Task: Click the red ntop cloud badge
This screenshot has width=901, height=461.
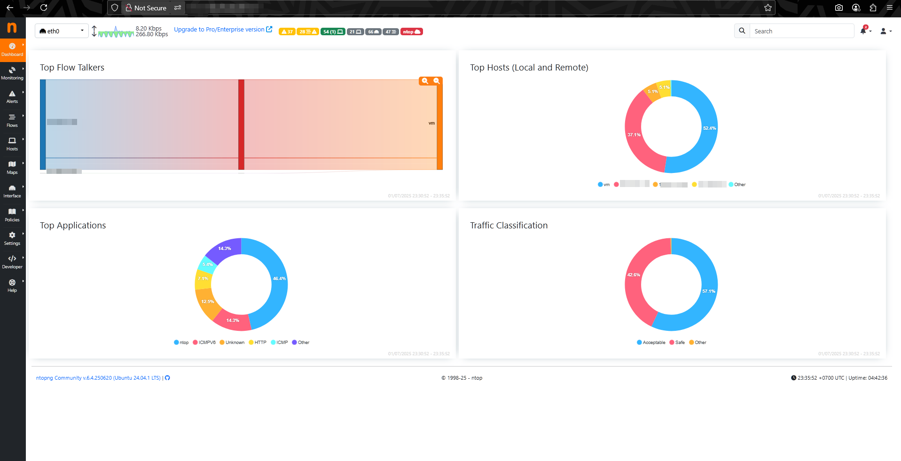Action: [411, 31]
